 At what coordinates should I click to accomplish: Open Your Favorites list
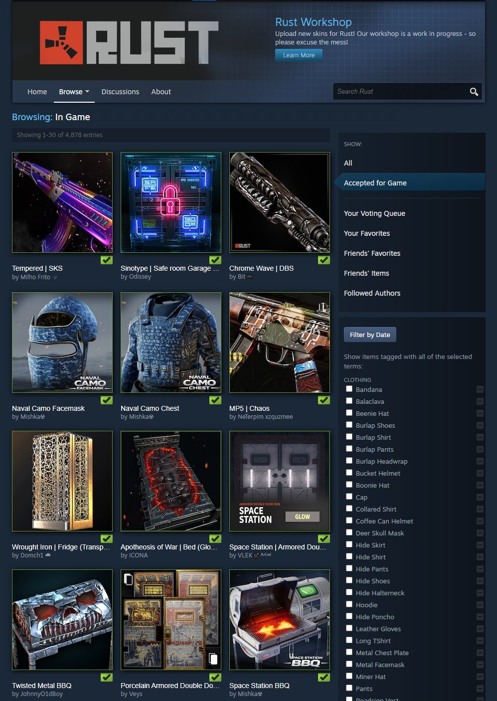tap(367, 233)
